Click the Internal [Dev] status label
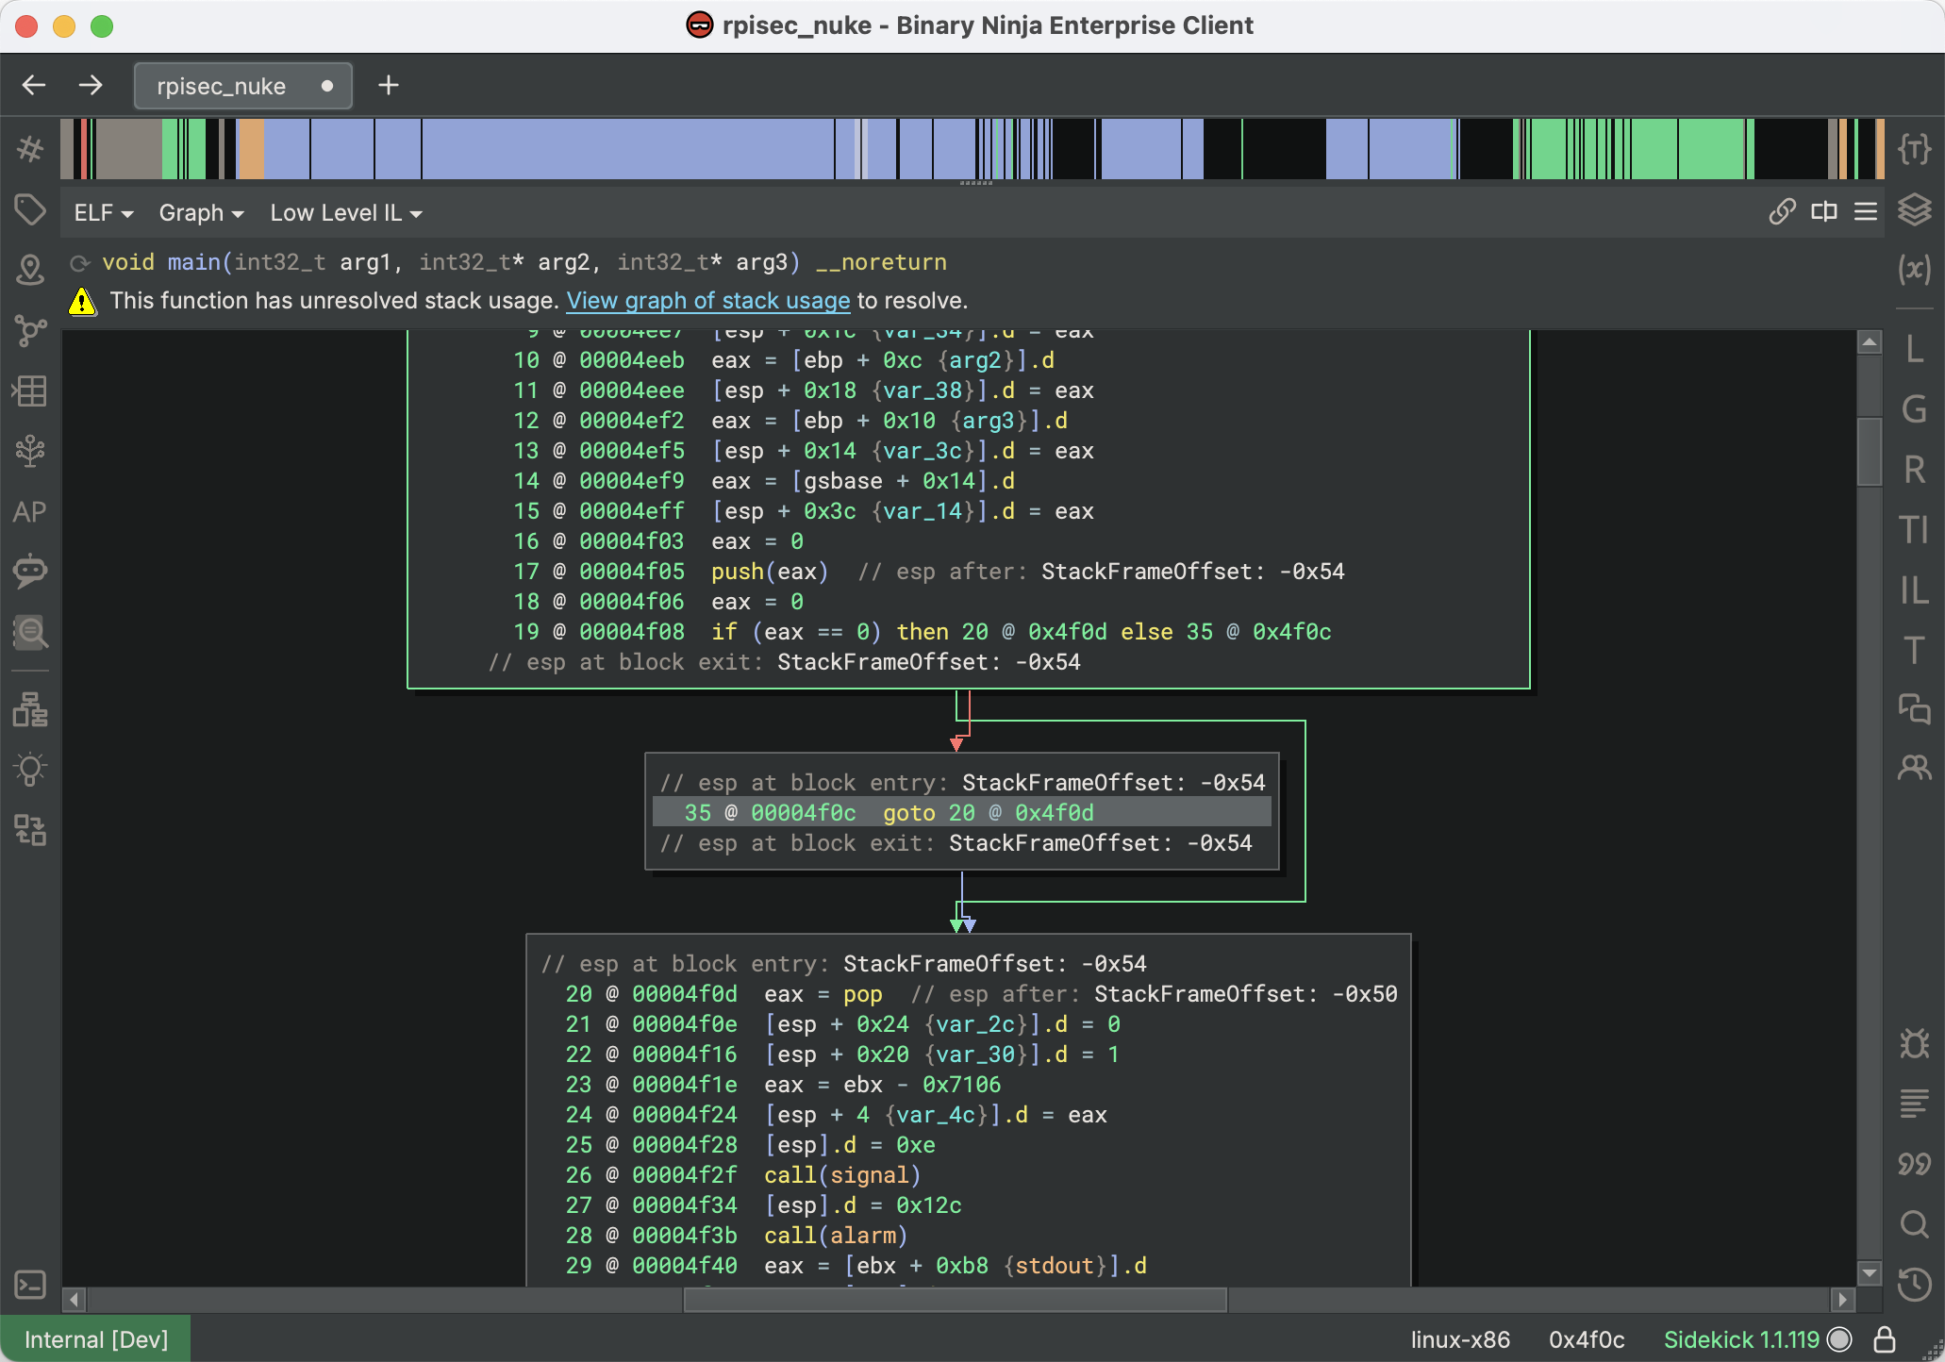This screenshot has width=1945, height=1362. pos(96,1339)
